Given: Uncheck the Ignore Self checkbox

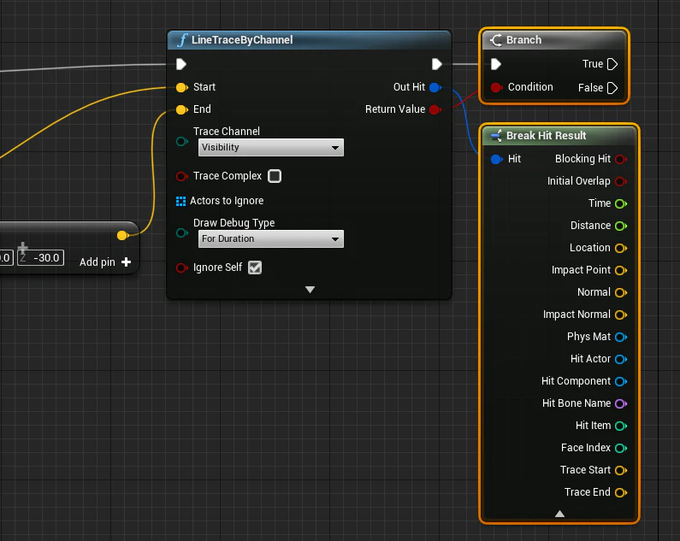Looking at the screenshot, I should (255, 268).
